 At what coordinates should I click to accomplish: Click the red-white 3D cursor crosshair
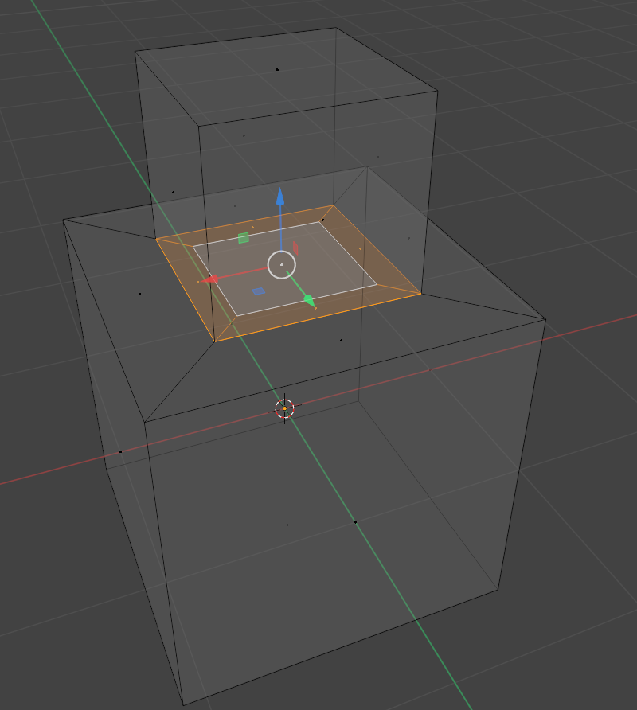tap(284, 408)
